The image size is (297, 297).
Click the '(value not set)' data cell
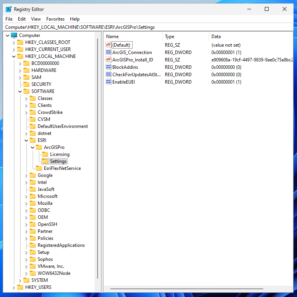coord(226,45)
